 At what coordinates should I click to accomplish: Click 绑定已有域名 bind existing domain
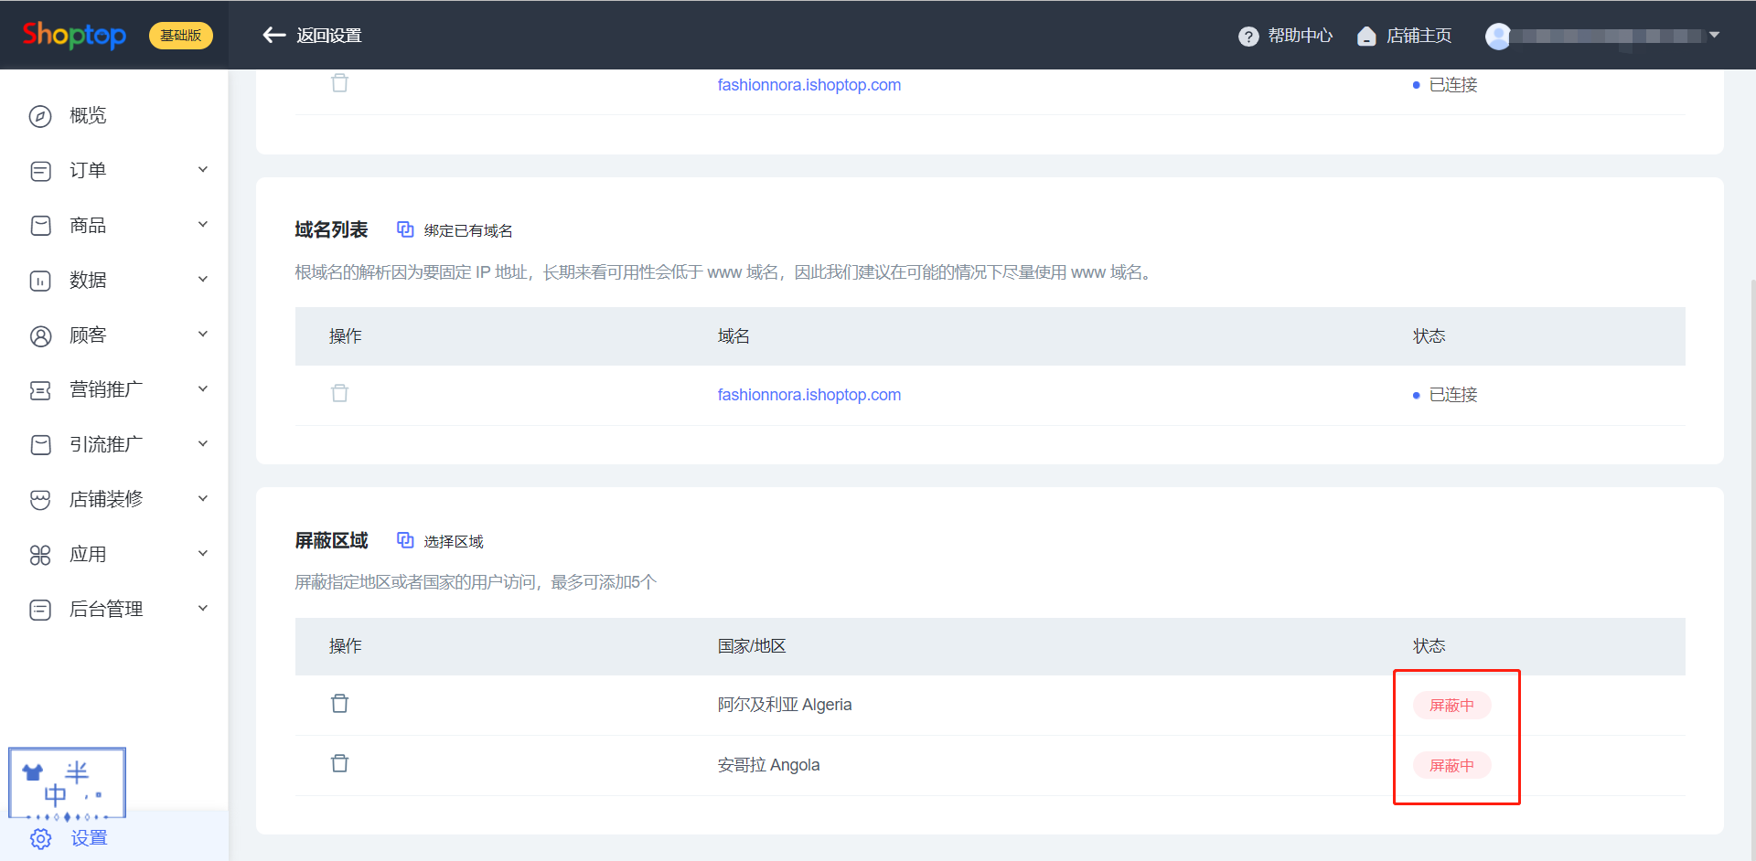[455, 230]
